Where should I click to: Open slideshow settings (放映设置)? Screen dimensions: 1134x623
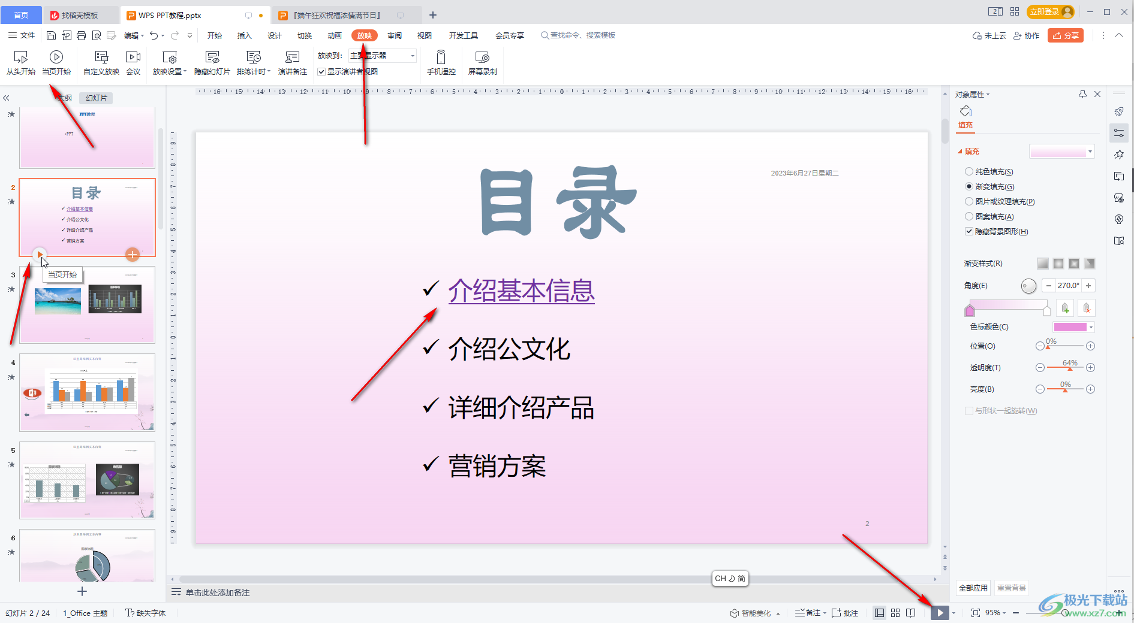(x=170, y=63)
